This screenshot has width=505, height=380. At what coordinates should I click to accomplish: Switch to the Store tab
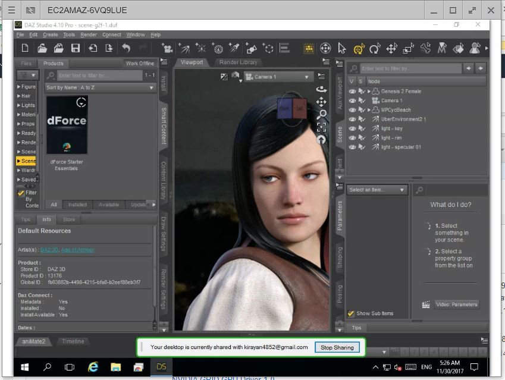tap(69, 219)
